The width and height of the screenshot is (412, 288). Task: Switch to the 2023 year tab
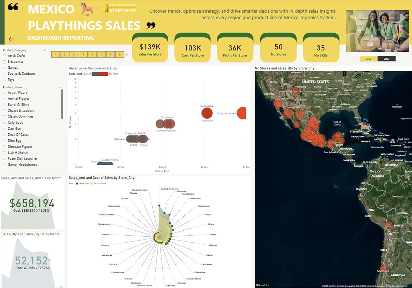(x=386, y=59)
